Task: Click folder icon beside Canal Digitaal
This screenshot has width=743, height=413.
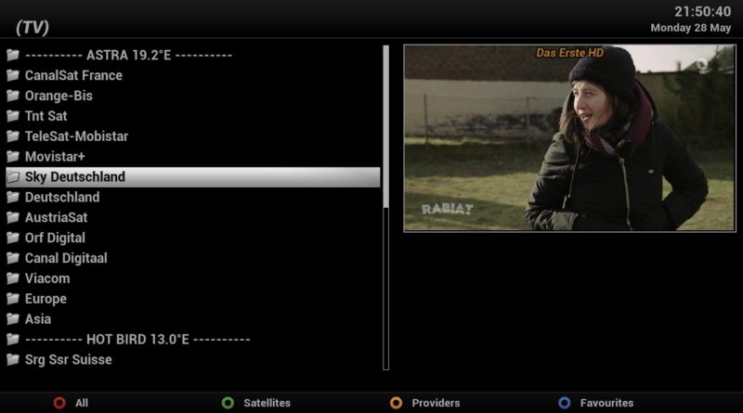Action: pyautogui.click(x=13, y=258)
